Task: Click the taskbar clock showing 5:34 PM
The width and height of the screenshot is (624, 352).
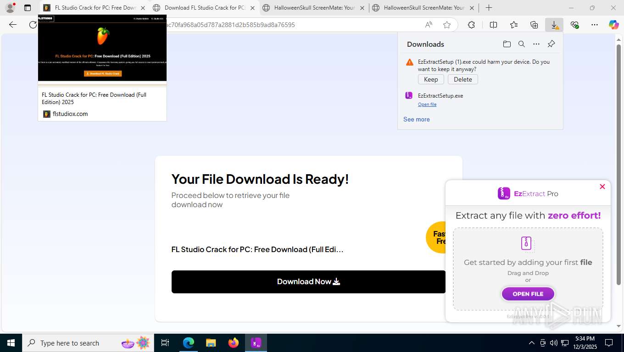Action: click(585, 343)
